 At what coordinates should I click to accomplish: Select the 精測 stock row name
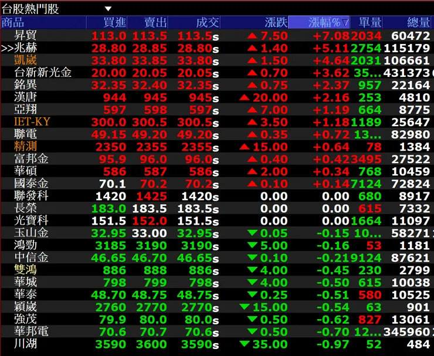25,147
